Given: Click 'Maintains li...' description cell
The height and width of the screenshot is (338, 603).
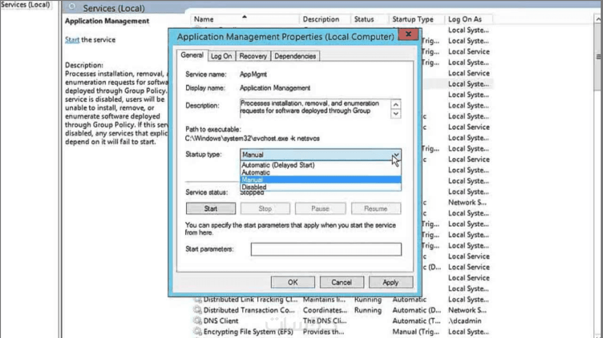Looking at the screenshot, I should tap(324, 299).
